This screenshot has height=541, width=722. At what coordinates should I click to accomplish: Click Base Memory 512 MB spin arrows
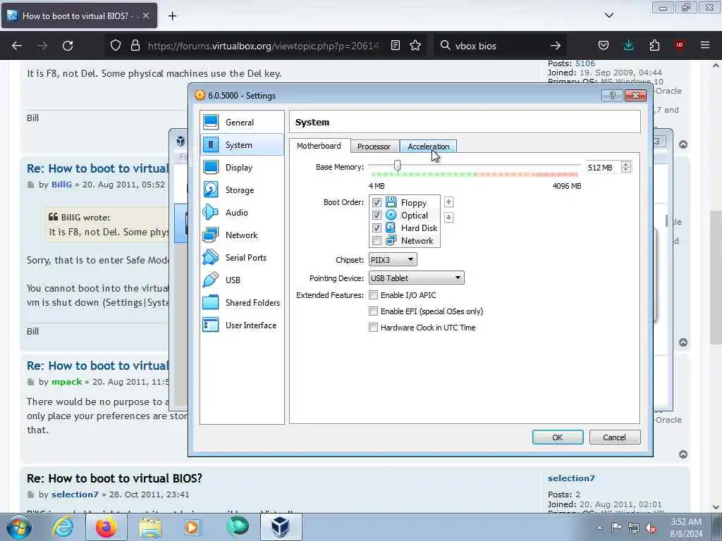(x=626, y=167)
